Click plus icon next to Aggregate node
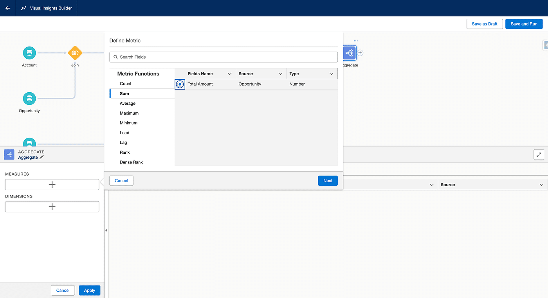 pyautogui.click(x=360, y=53)
